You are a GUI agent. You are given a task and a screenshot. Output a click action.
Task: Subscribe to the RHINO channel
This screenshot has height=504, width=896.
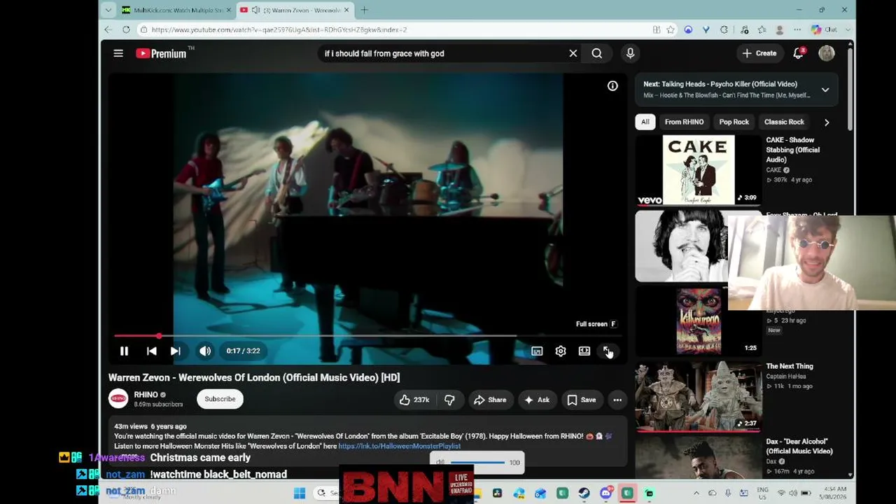(220, 399)
